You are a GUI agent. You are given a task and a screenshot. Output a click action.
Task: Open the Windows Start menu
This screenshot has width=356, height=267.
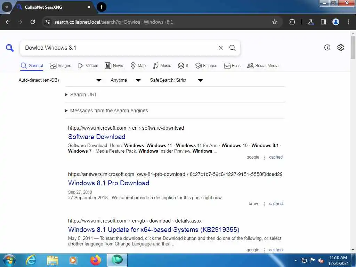pos(9,260)
